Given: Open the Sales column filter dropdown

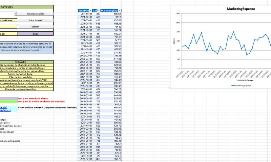Looking at the screenshot, I should point(99,11).
